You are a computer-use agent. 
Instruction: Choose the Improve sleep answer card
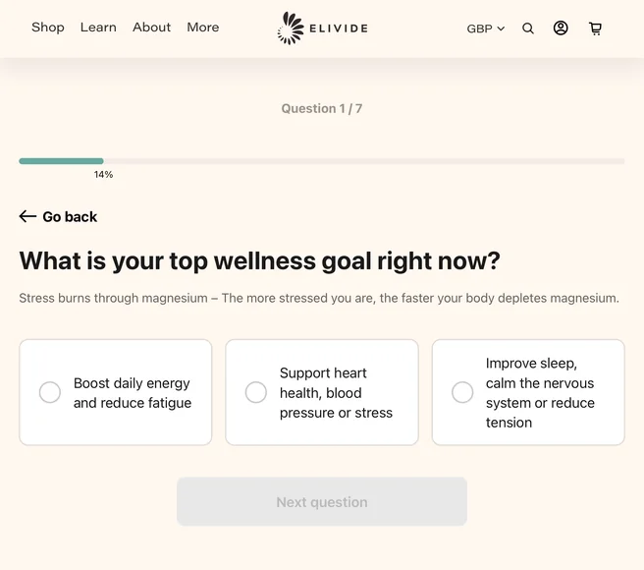pos(528,392)
